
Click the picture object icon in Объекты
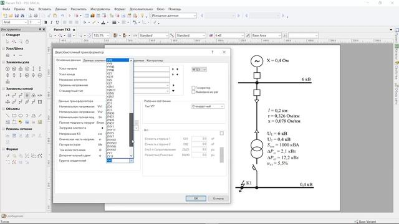(x=27, y=122)
